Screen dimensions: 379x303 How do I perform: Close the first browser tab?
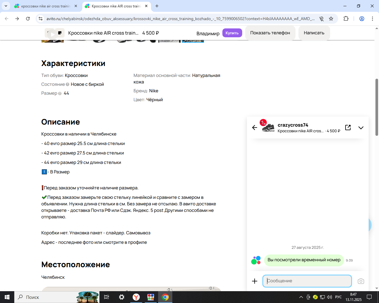tap(76, 6)
